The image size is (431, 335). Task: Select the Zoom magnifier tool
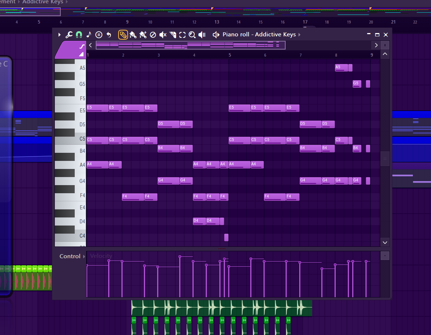click(x=192, y=35)
